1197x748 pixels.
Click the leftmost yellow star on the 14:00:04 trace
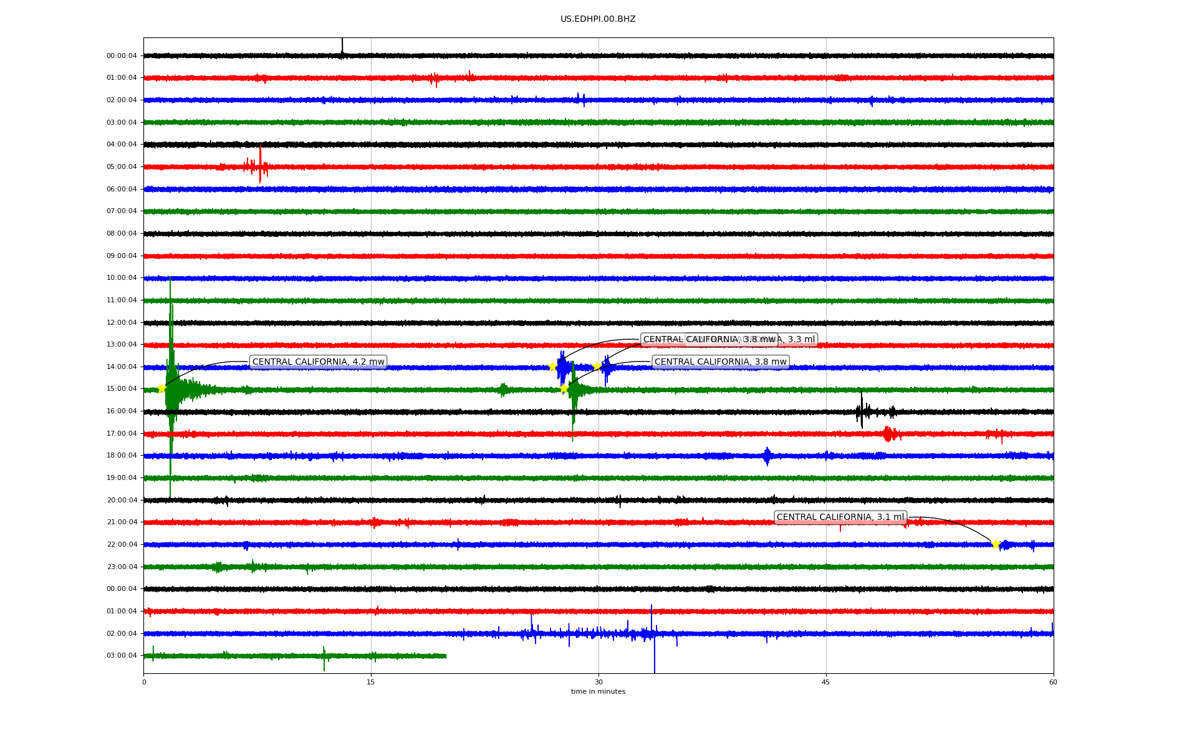552,367
